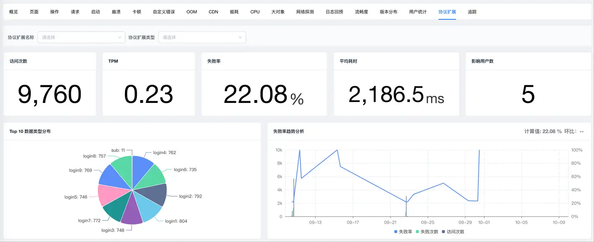Hide the 访问次数 series via the legend
594x242 pixels.
(x=453, y=232)
